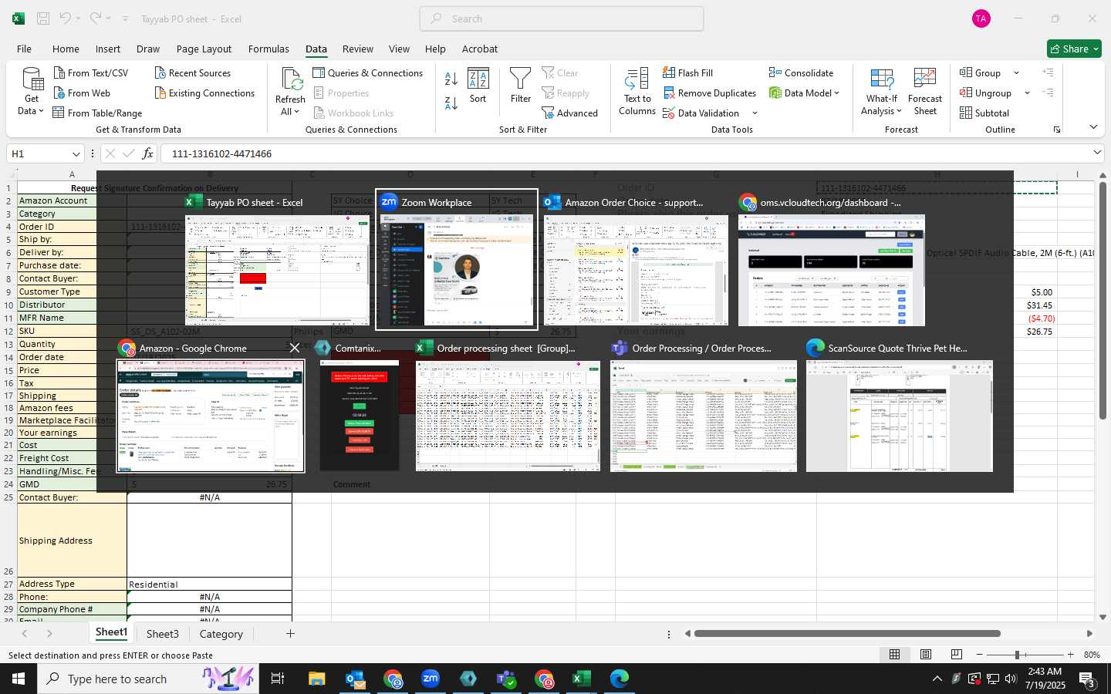Open Data Model dropdown
The height and width of the screenshot is (694, 1111).
point(804,93)
